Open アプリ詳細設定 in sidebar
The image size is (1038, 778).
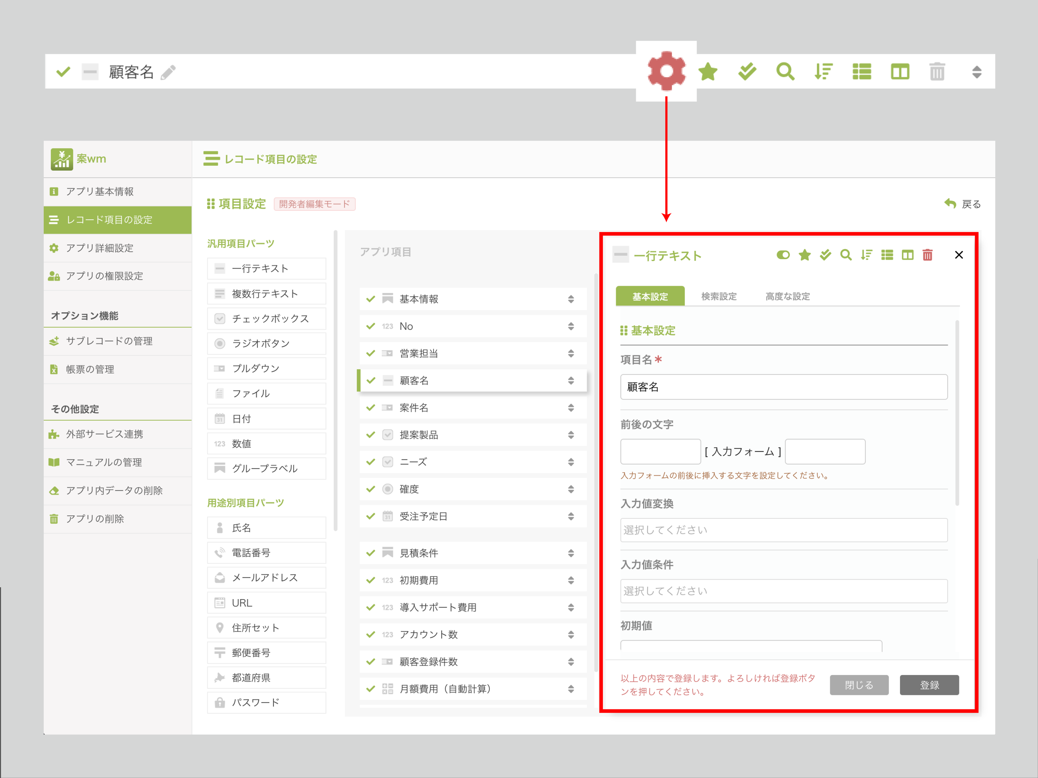pyautogui.click(x=117, y=248)
